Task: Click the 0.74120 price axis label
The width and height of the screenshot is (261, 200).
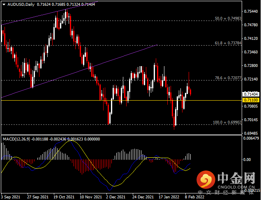Action: 251,39
